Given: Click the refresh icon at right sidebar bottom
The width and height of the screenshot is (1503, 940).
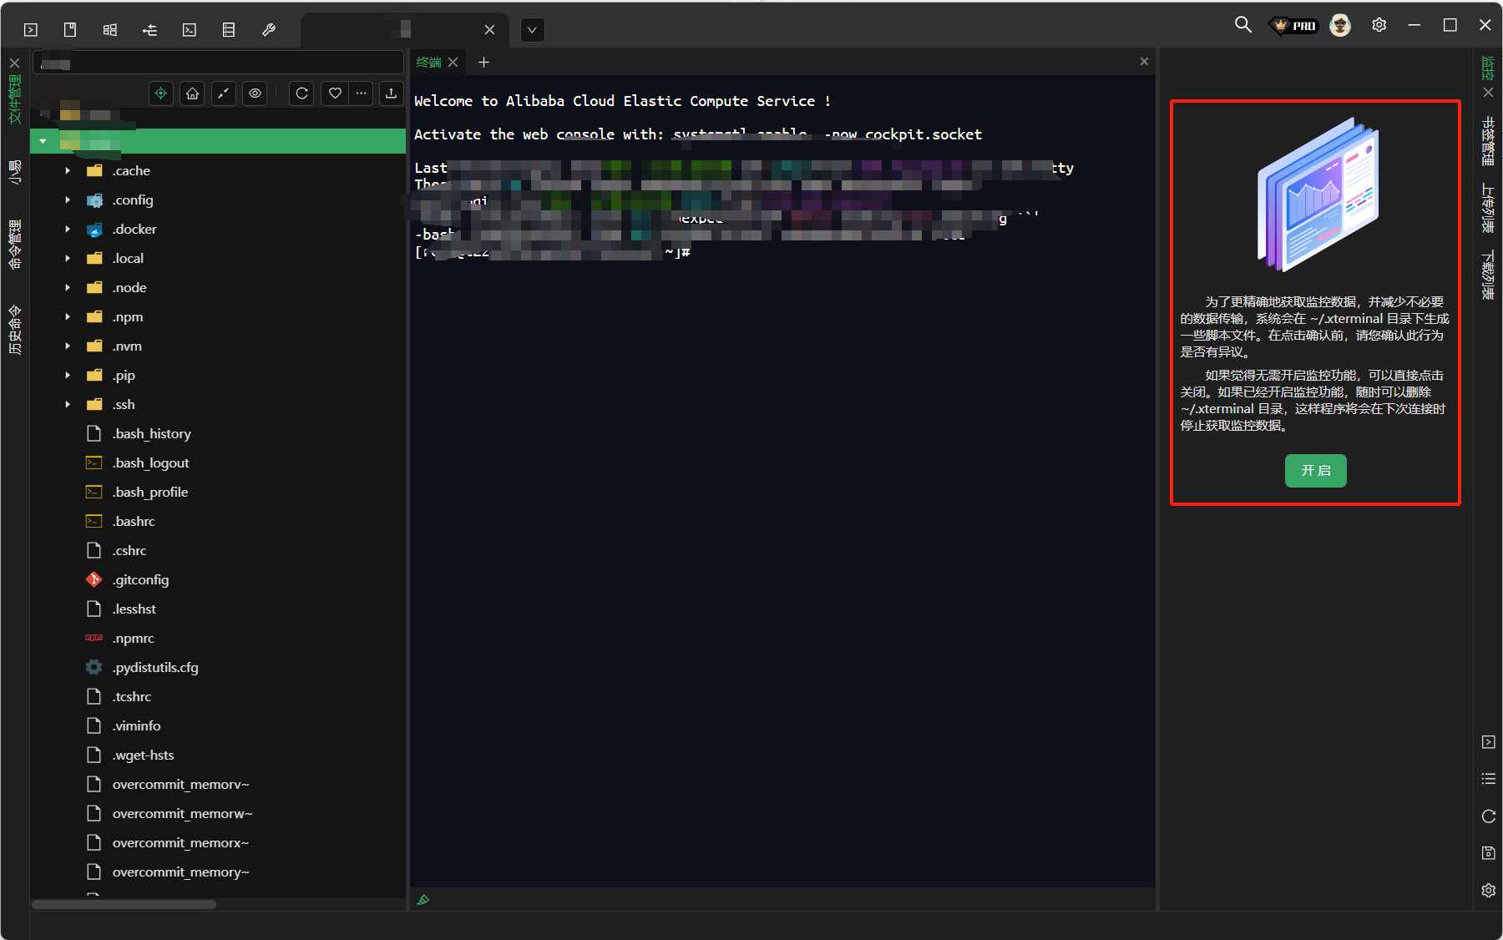Looking at the screenshot, I should (x=1489, y=816).
